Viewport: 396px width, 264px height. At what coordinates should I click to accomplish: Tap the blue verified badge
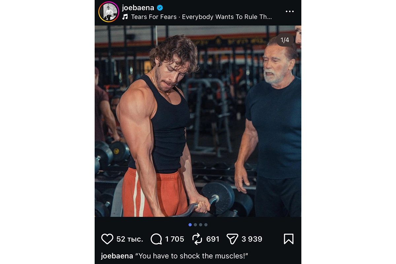click(160, 8)
